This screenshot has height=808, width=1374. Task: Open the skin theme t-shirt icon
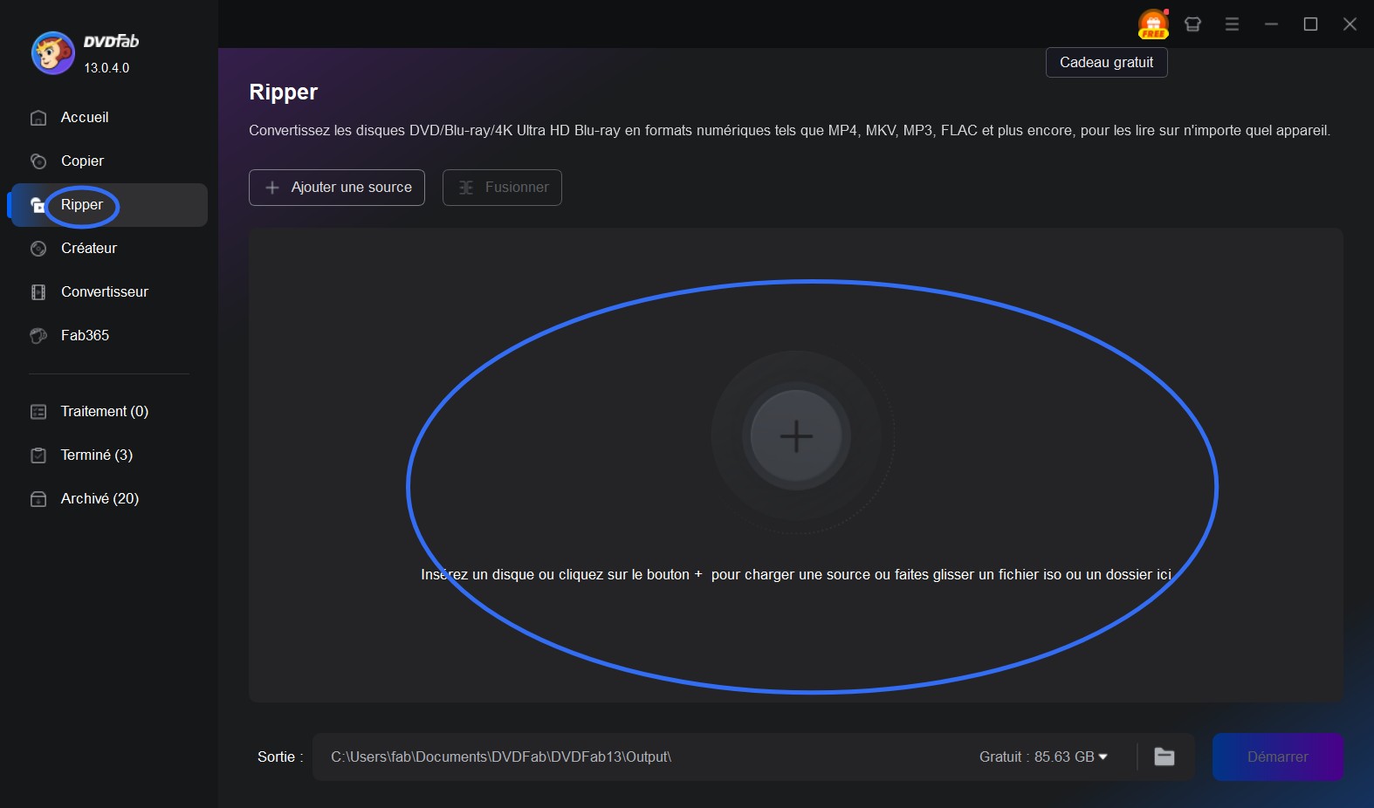tap(1192, 24)
